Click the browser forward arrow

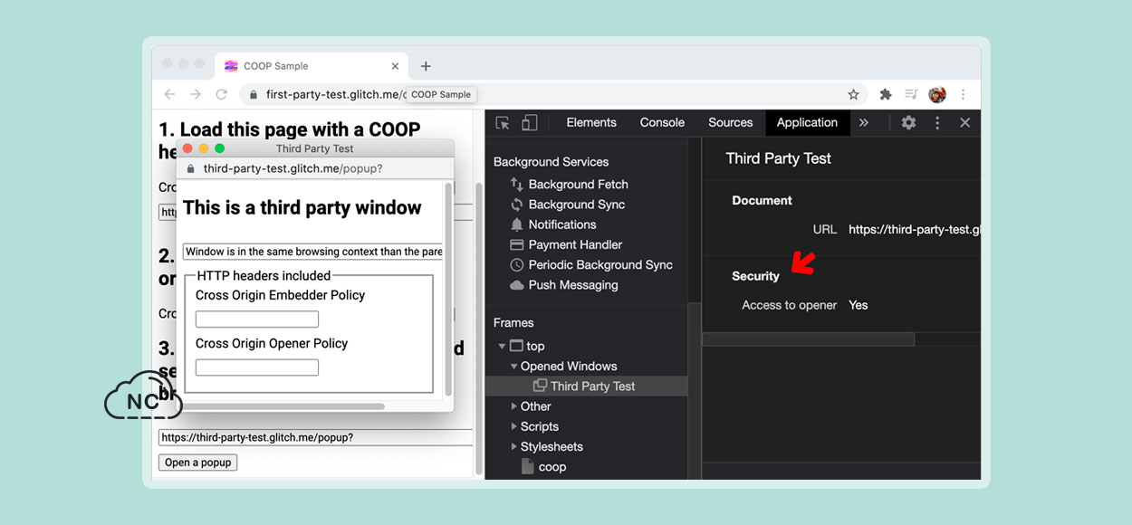[195, 94]
